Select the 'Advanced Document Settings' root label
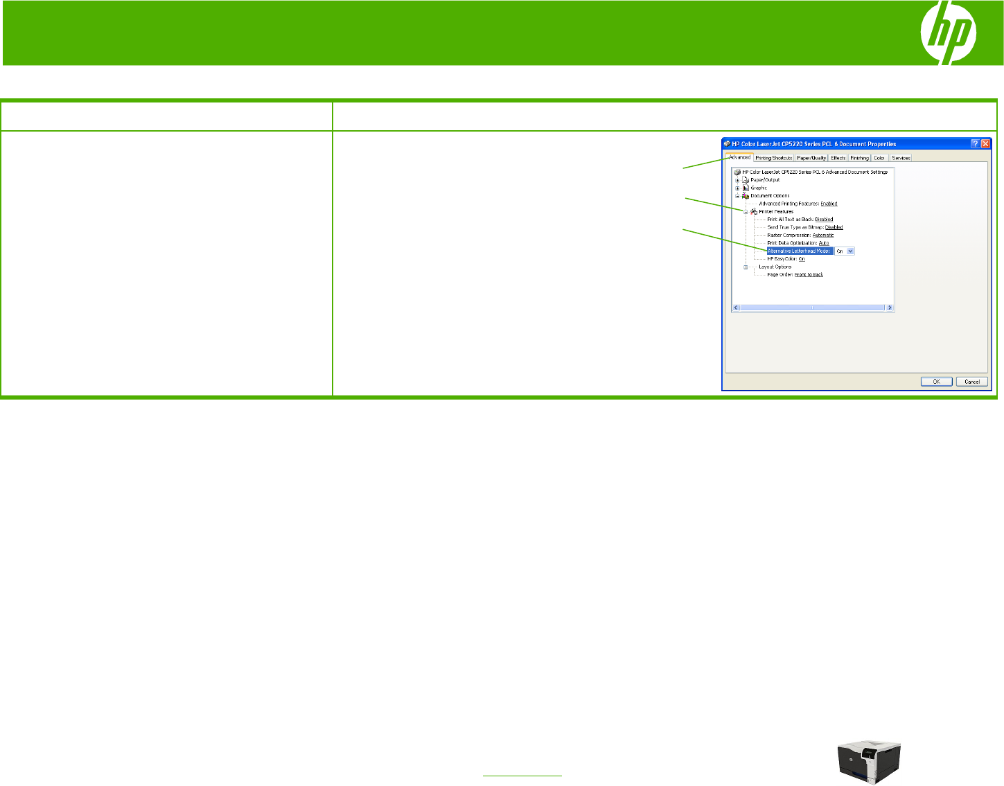Viewport: 1004px width, 786px height. coord(815,172)
